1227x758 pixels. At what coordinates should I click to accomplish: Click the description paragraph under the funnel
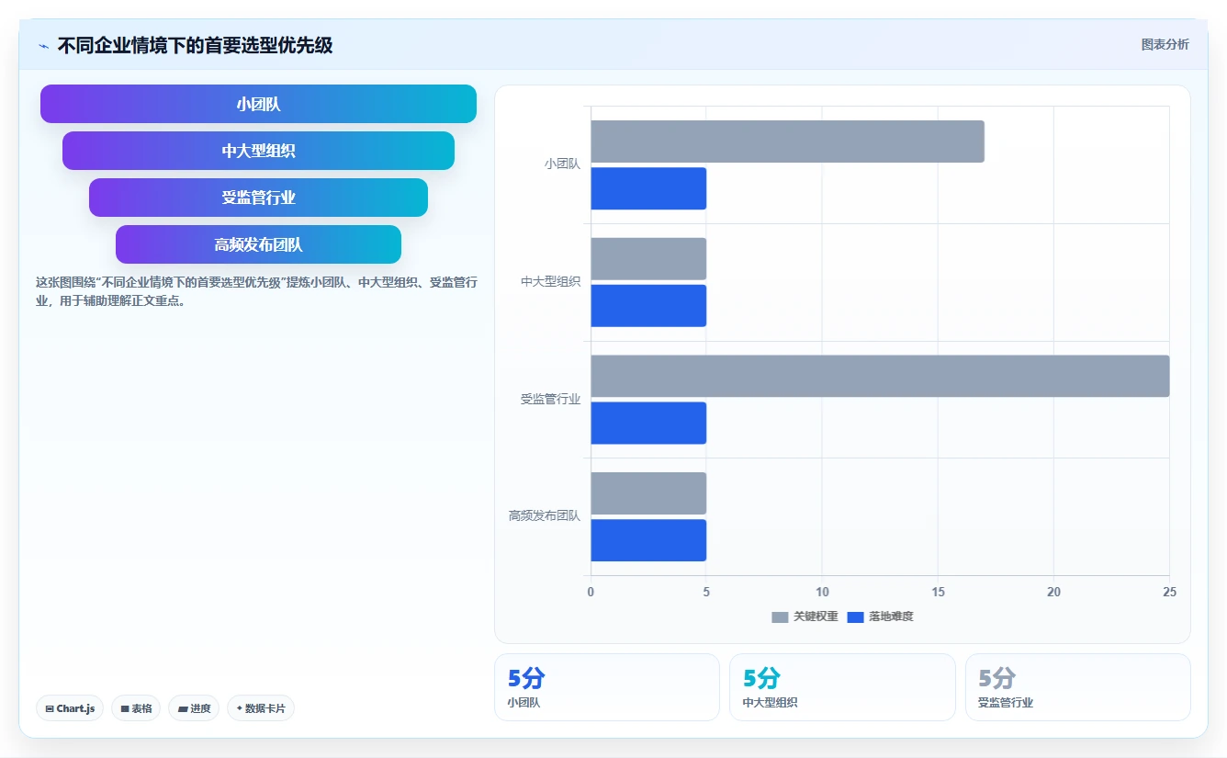256,290
